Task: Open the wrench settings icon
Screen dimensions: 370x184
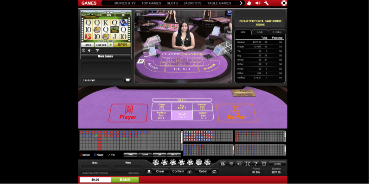Action: (x=266, y=3)
